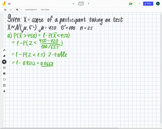The width and height of the screenshot is (162, 129).
Task: Click the jam title "60"
Action: [9, 4]
